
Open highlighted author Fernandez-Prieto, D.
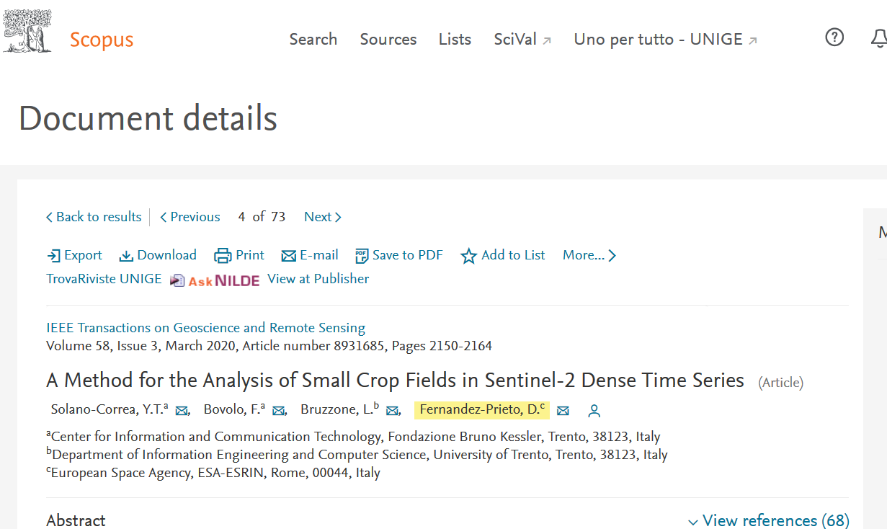(482, 410)
